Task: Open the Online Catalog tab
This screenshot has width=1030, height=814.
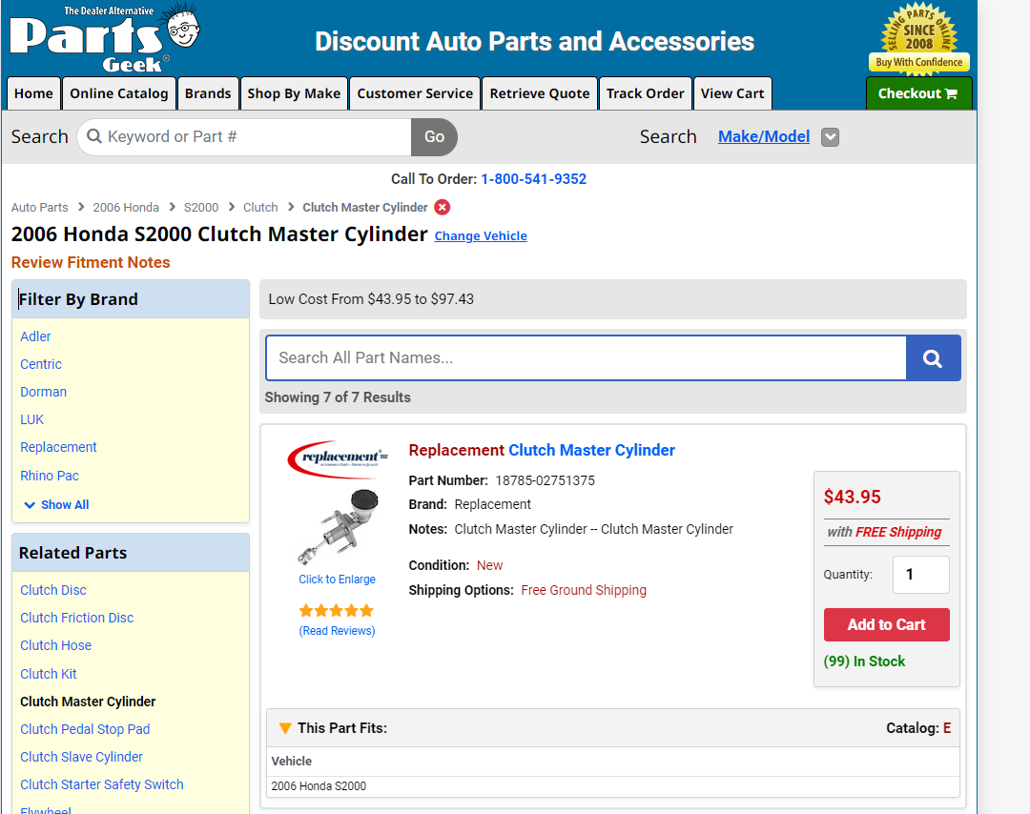Action: (119, 93)
